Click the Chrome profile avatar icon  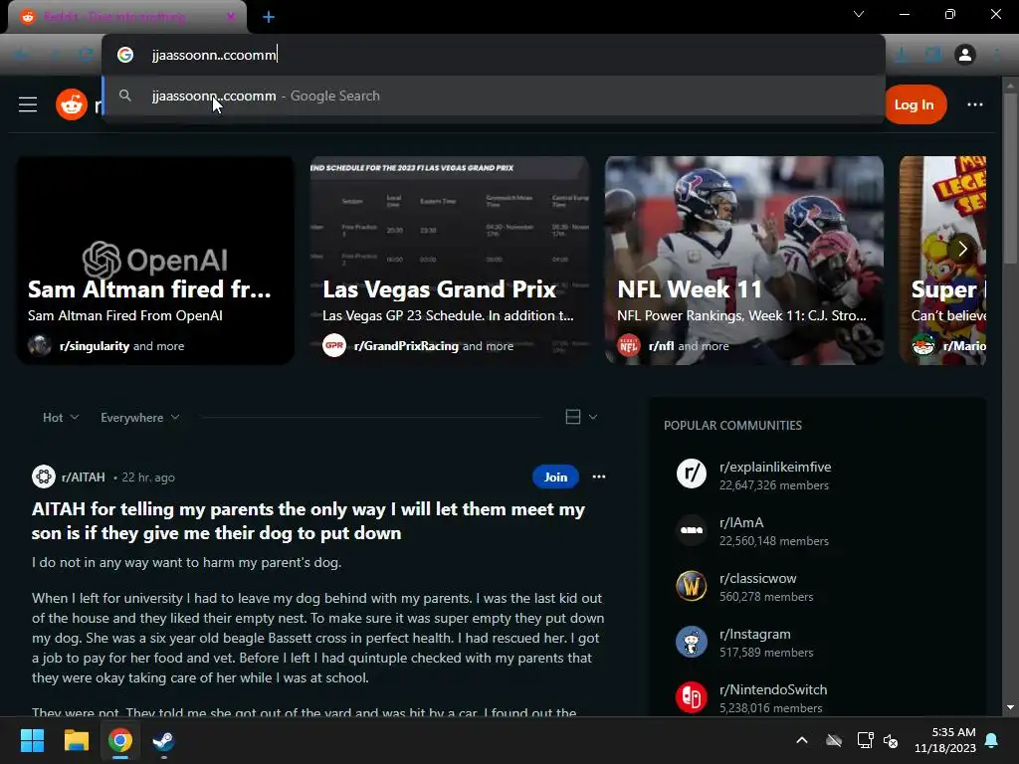(x=965, y=55)
